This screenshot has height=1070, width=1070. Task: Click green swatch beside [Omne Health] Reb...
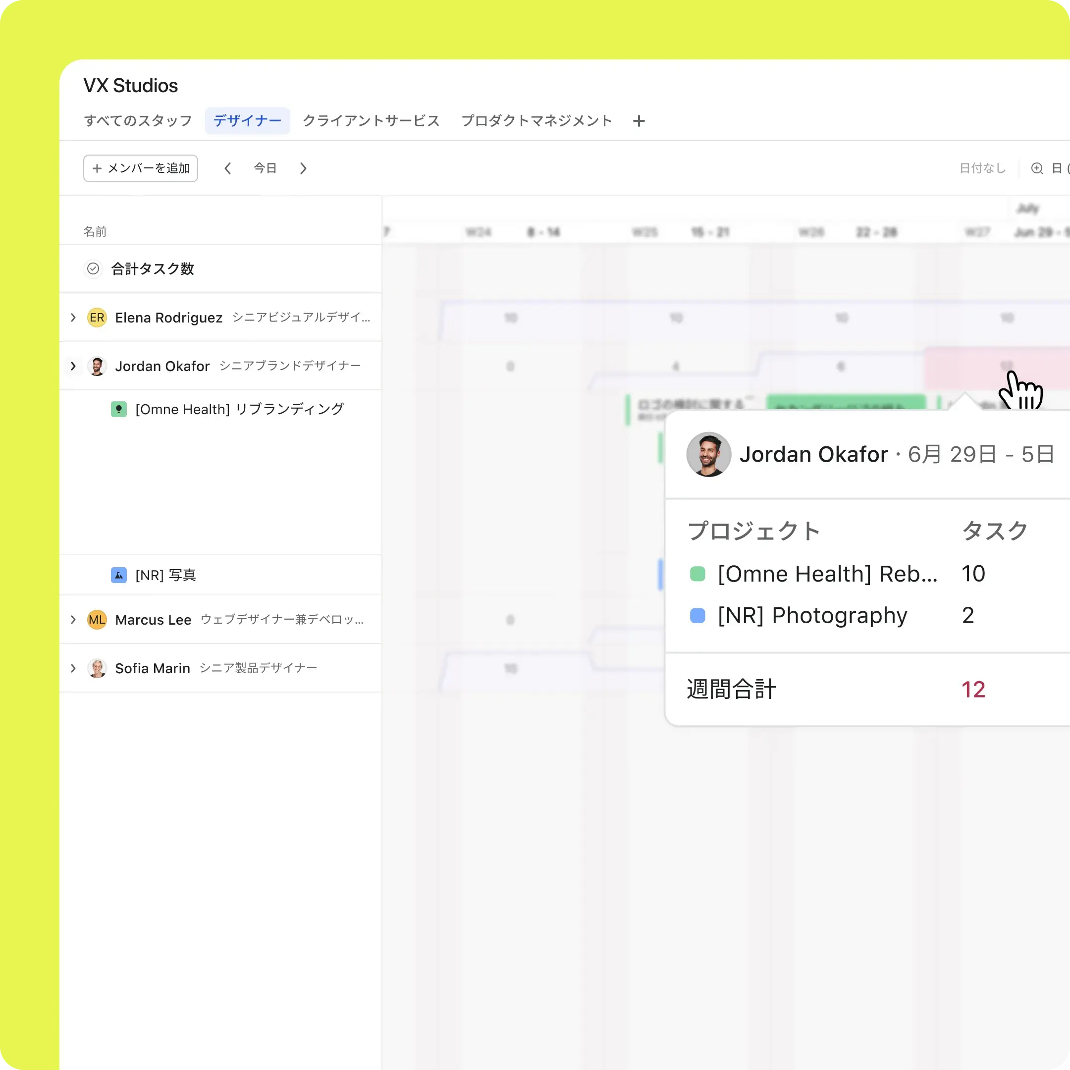[697, 574]
